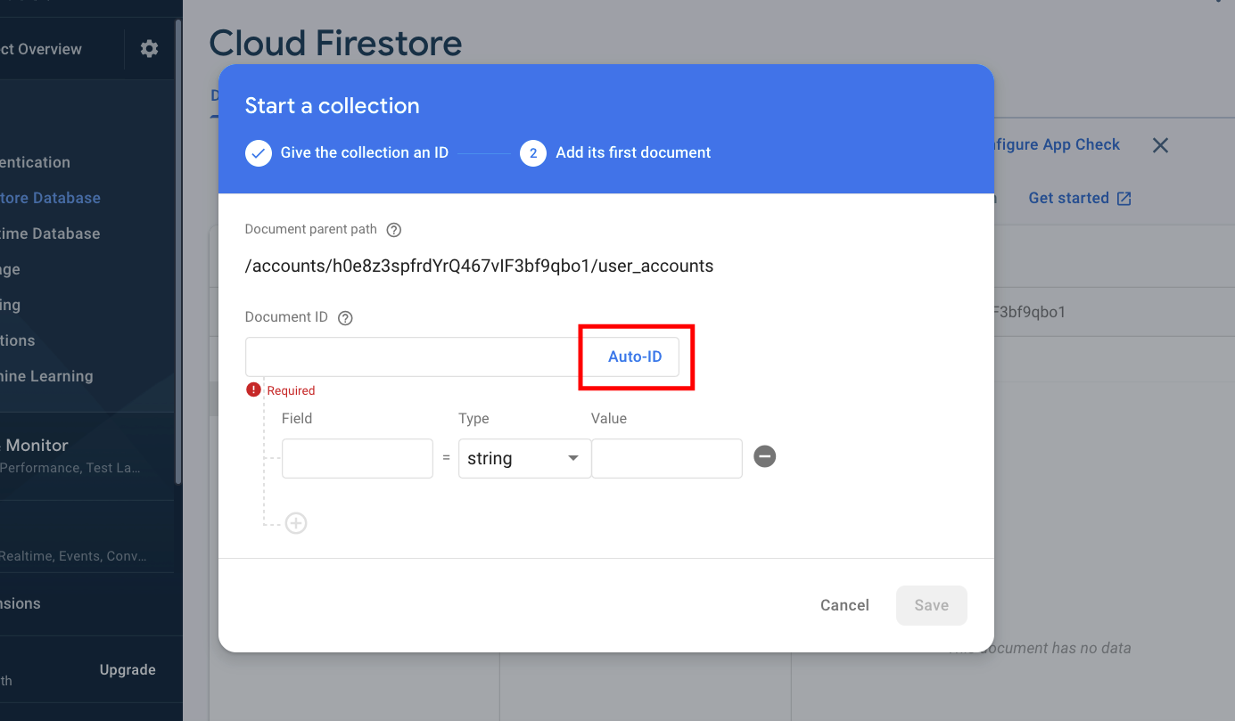This screenshot has height=721, width=1235.
Task: Close the App Check banner X icon
Action: pyautogui.click(x=1160, y=145)
